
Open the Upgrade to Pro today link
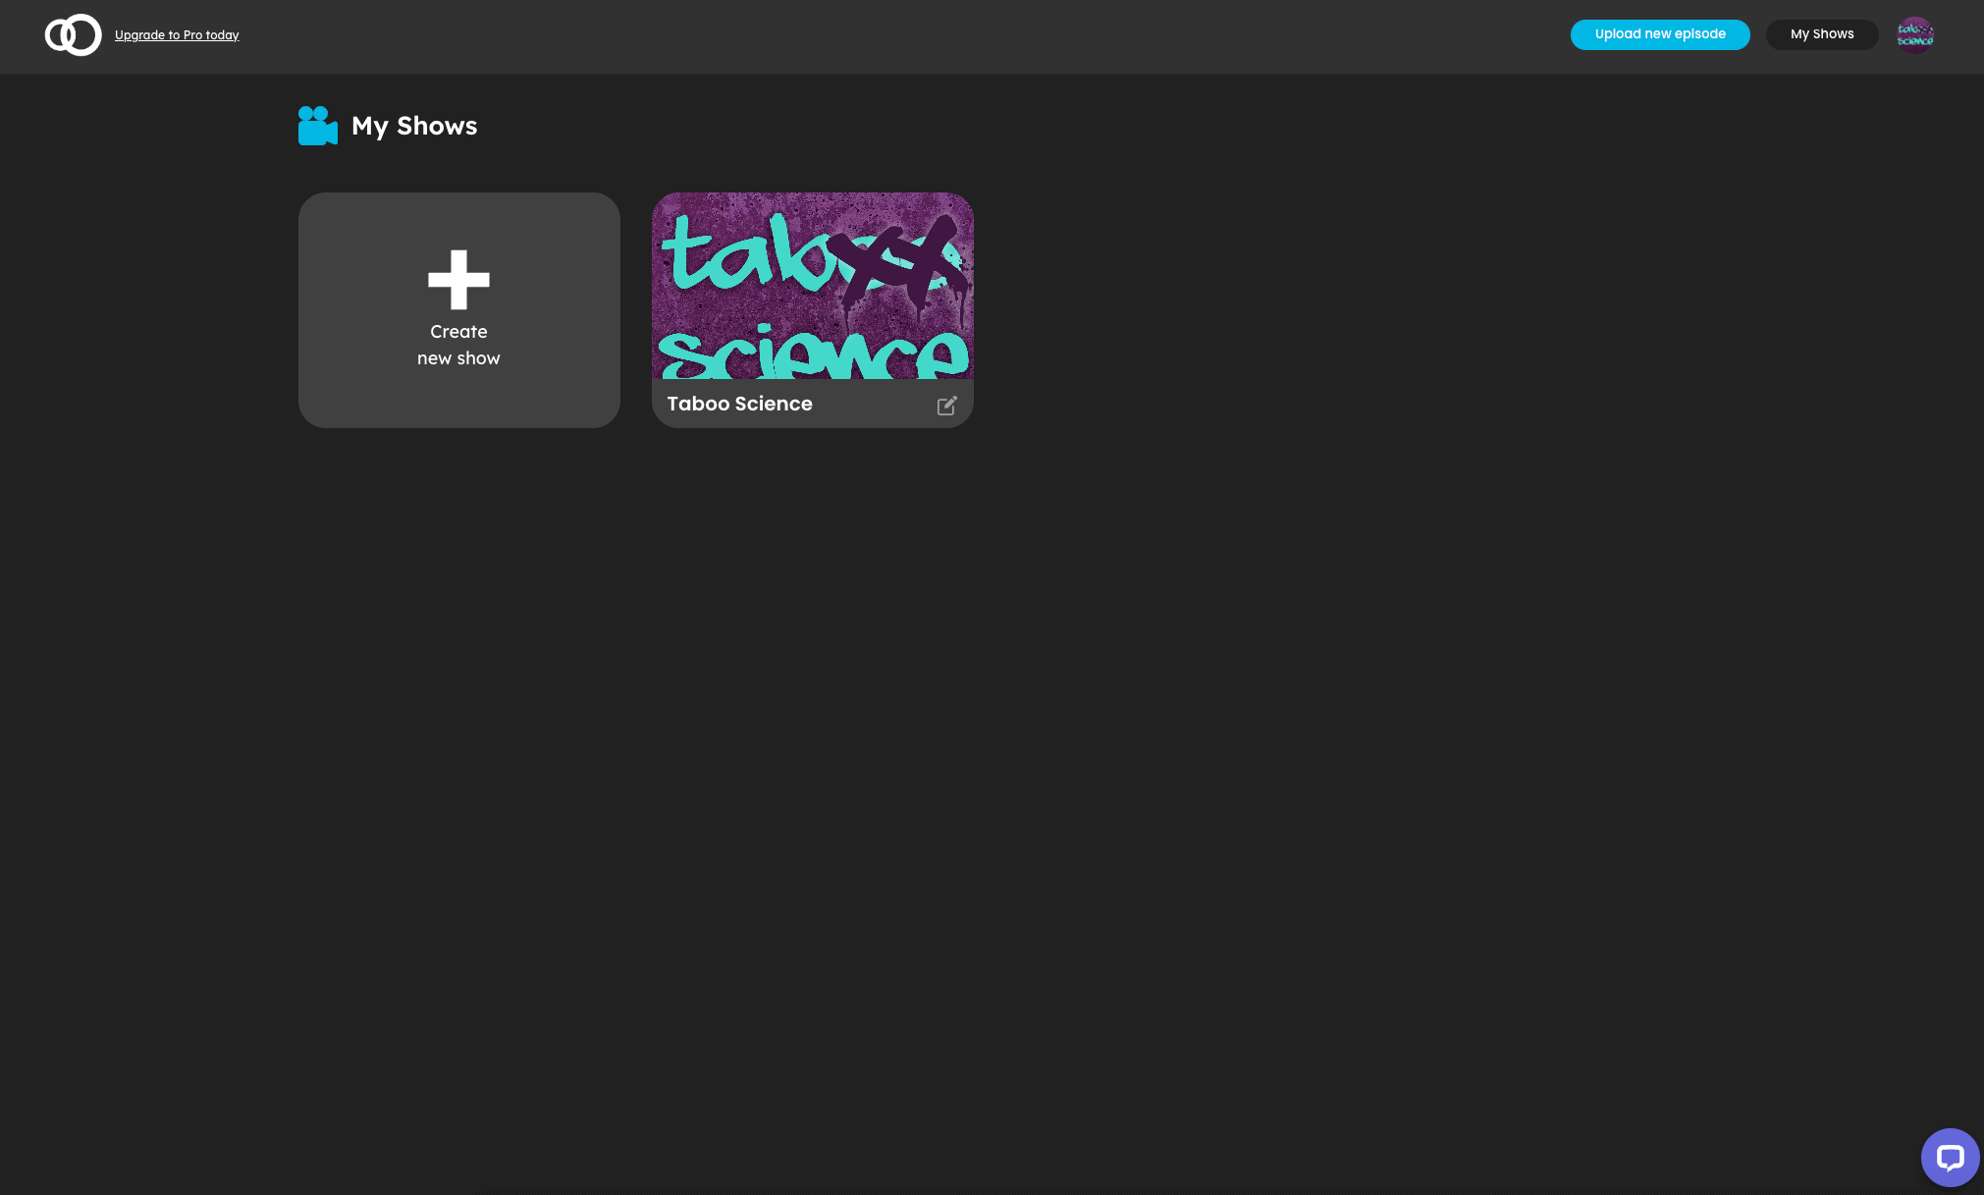177,35
